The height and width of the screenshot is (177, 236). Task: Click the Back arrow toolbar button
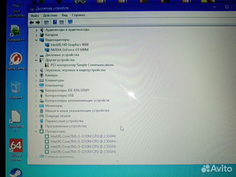[31, 23]
